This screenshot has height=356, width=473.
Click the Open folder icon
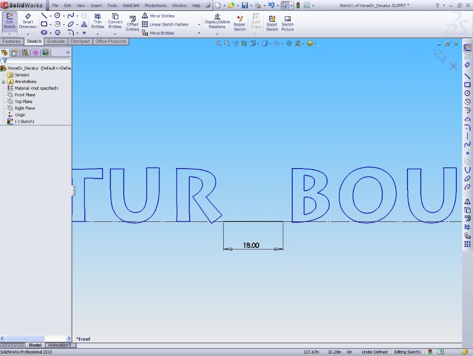[x=232, y=5]
